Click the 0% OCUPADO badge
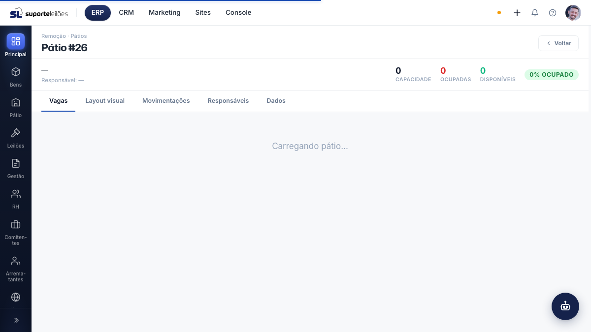 (x=552, y=75)
